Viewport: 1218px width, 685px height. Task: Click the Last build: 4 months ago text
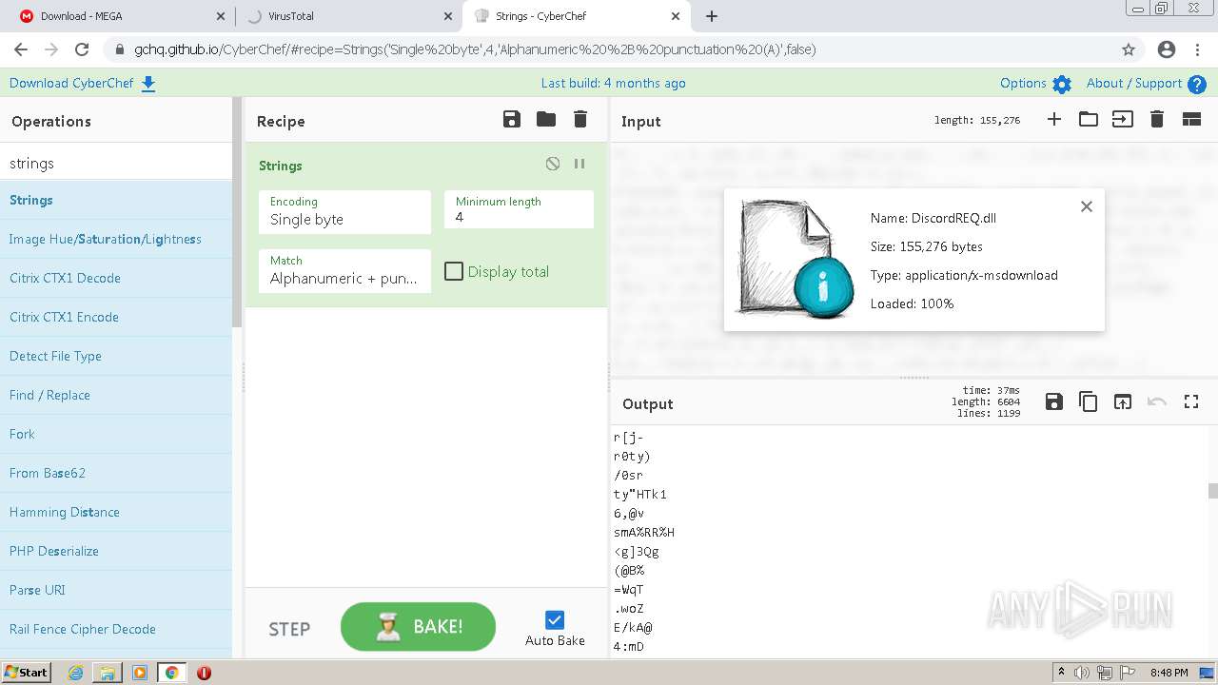click(x=614, y=83)
